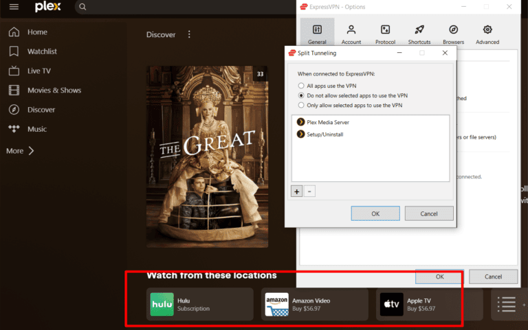Choose 'Do not allow selected apps' option
Image resolution: width=528 pixels, height=330 pixels.
pos(301,95)
